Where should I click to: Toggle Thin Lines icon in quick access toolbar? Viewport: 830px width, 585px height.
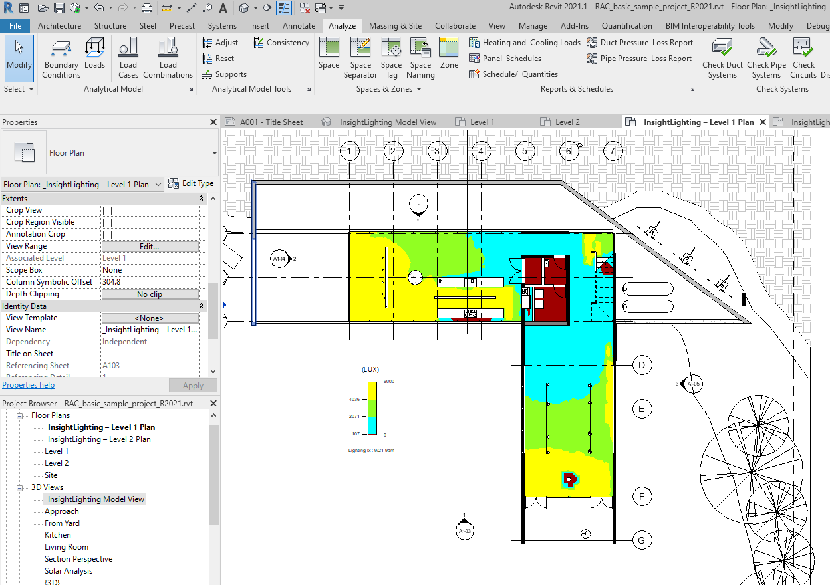point(284,8)
